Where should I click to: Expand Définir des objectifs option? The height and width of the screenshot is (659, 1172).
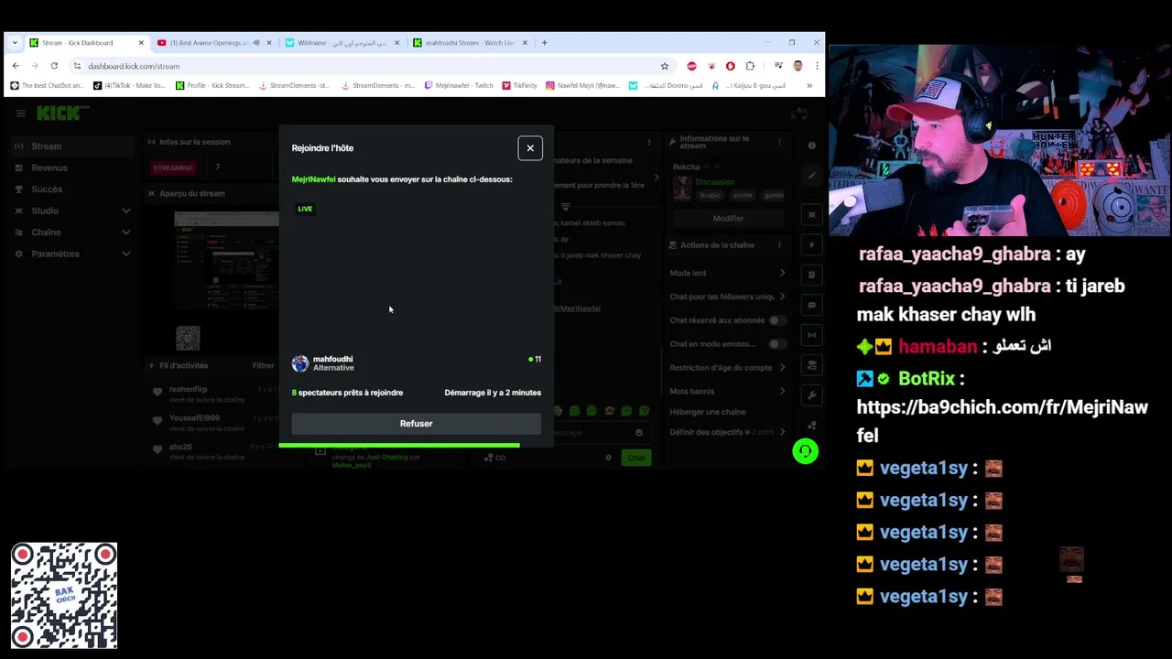coord(728,432)
